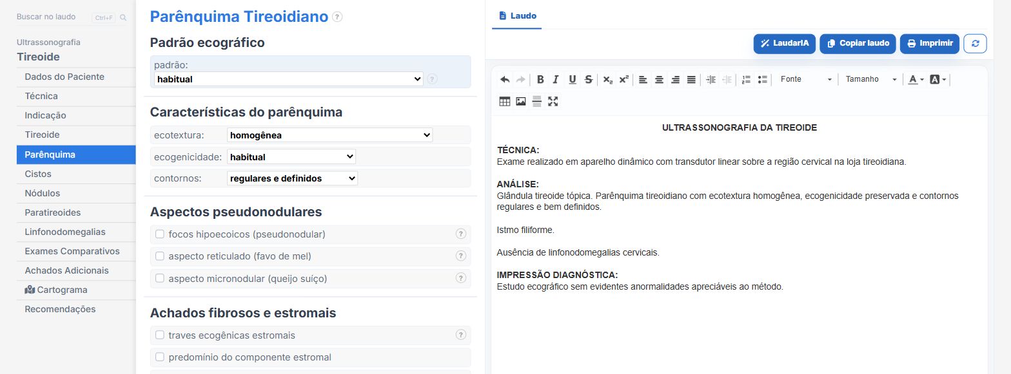Click Copiar laudo button

(x=858, y=43)
